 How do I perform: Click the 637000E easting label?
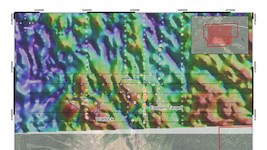pyautogui.click(x=230, y=10)
